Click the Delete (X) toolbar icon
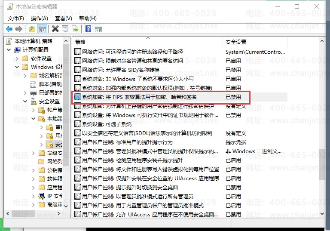 click(55, 29)
